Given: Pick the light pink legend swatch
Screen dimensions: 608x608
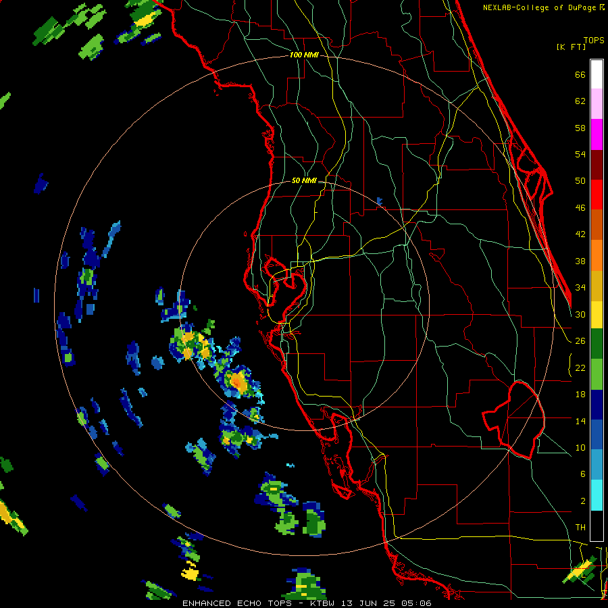Looking at the screenshot, I should 597,104.
